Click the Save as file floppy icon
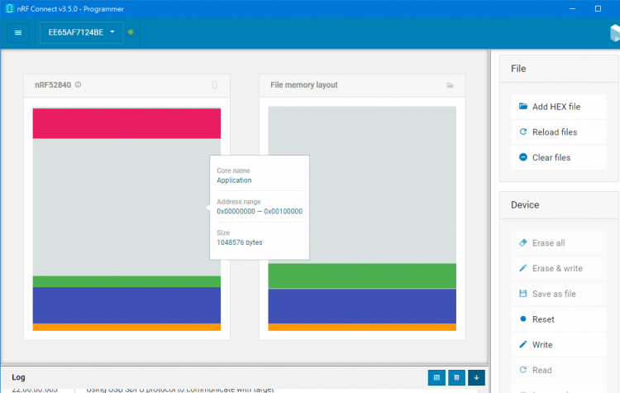This screenshot has height=393, width=620. (523, 293)
